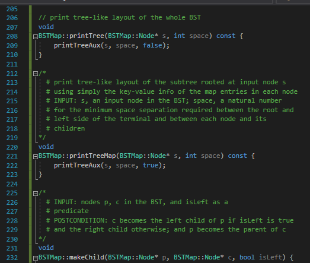Click the printTreeMap function name on line 221

click(x=92, y=156)
